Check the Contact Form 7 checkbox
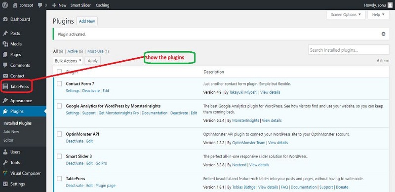This screenshot has height=192, width=395. pos(59,83)
